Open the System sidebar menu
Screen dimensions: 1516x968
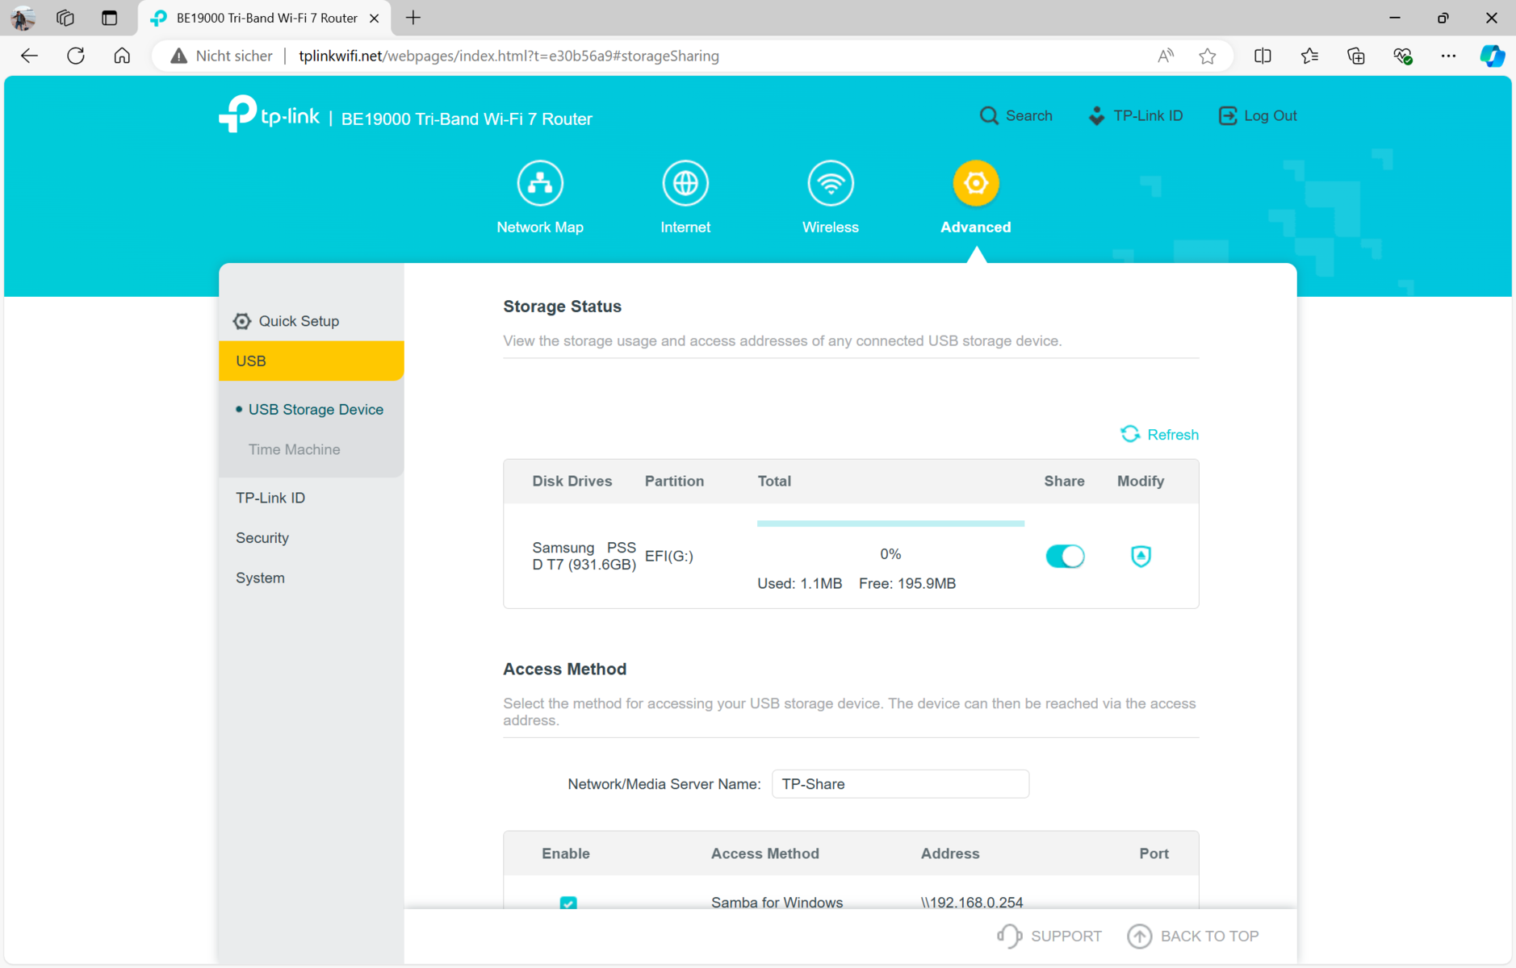tap(260, 578)
